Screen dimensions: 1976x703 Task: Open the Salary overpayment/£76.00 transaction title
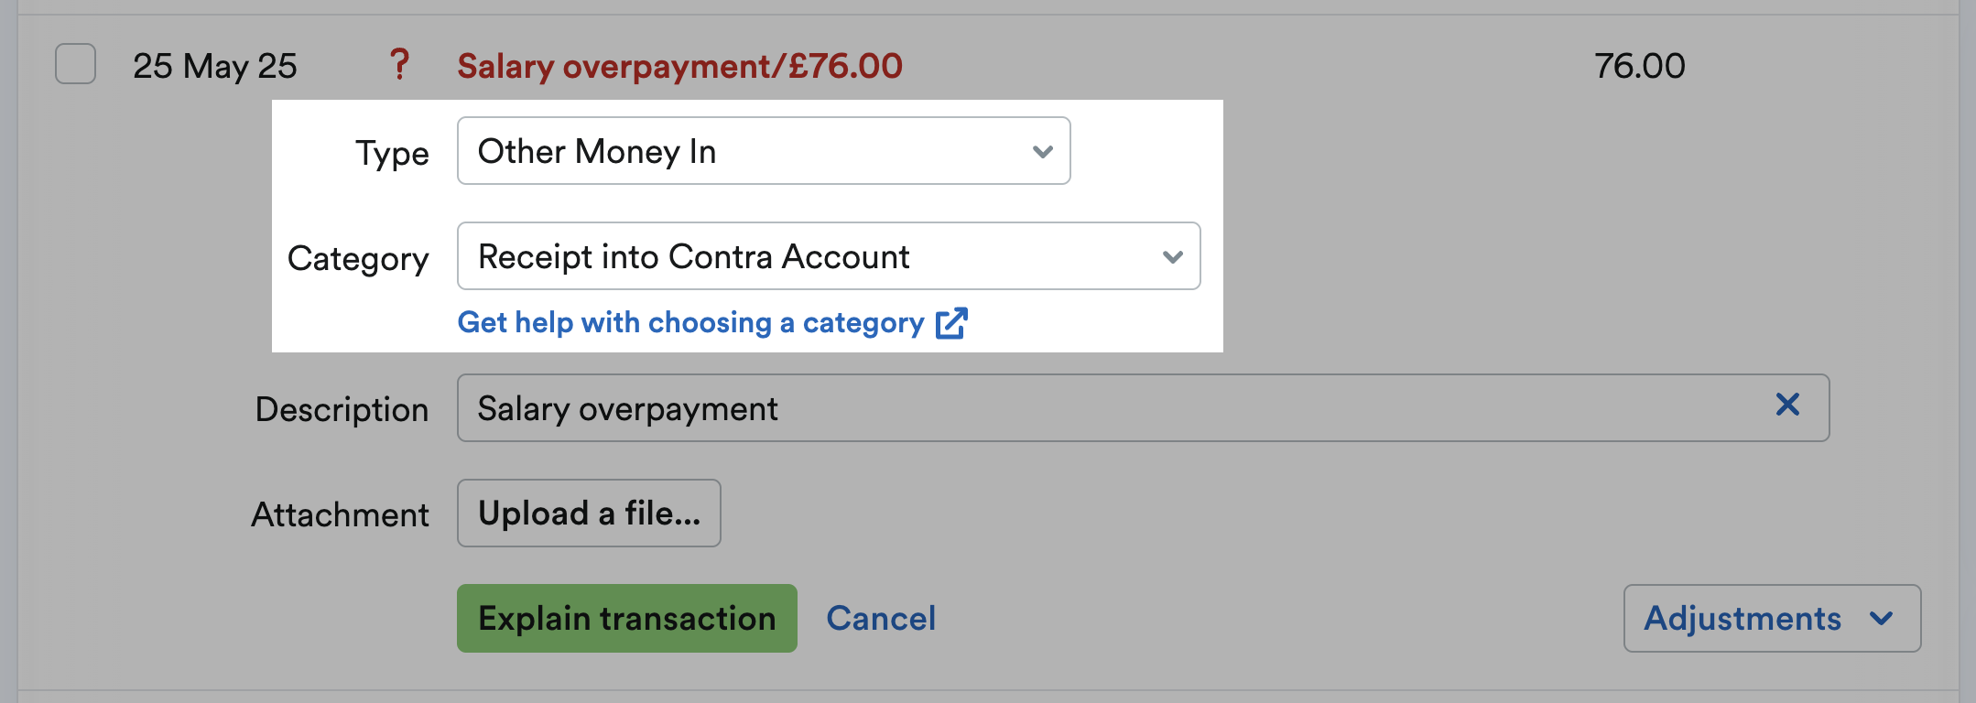[679, 66]
